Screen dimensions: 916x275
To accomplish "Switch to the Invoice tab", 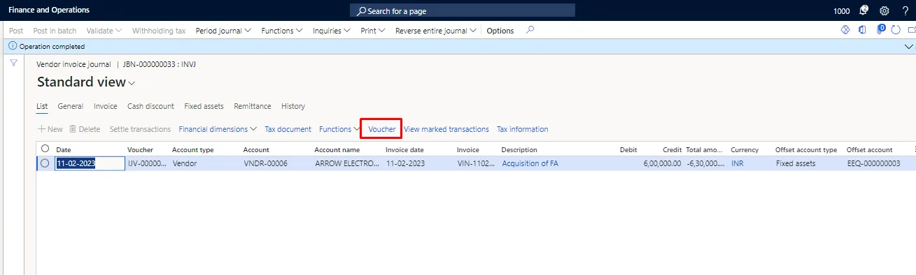I will click(x=106, y=106).
